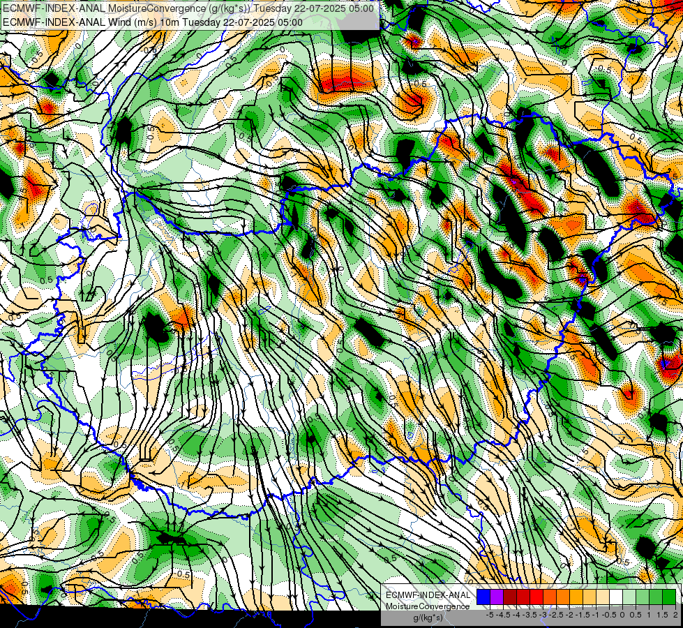
Task: Click the 'Wind (m/s) 10m' title line
Action: (x=153, y=22)
